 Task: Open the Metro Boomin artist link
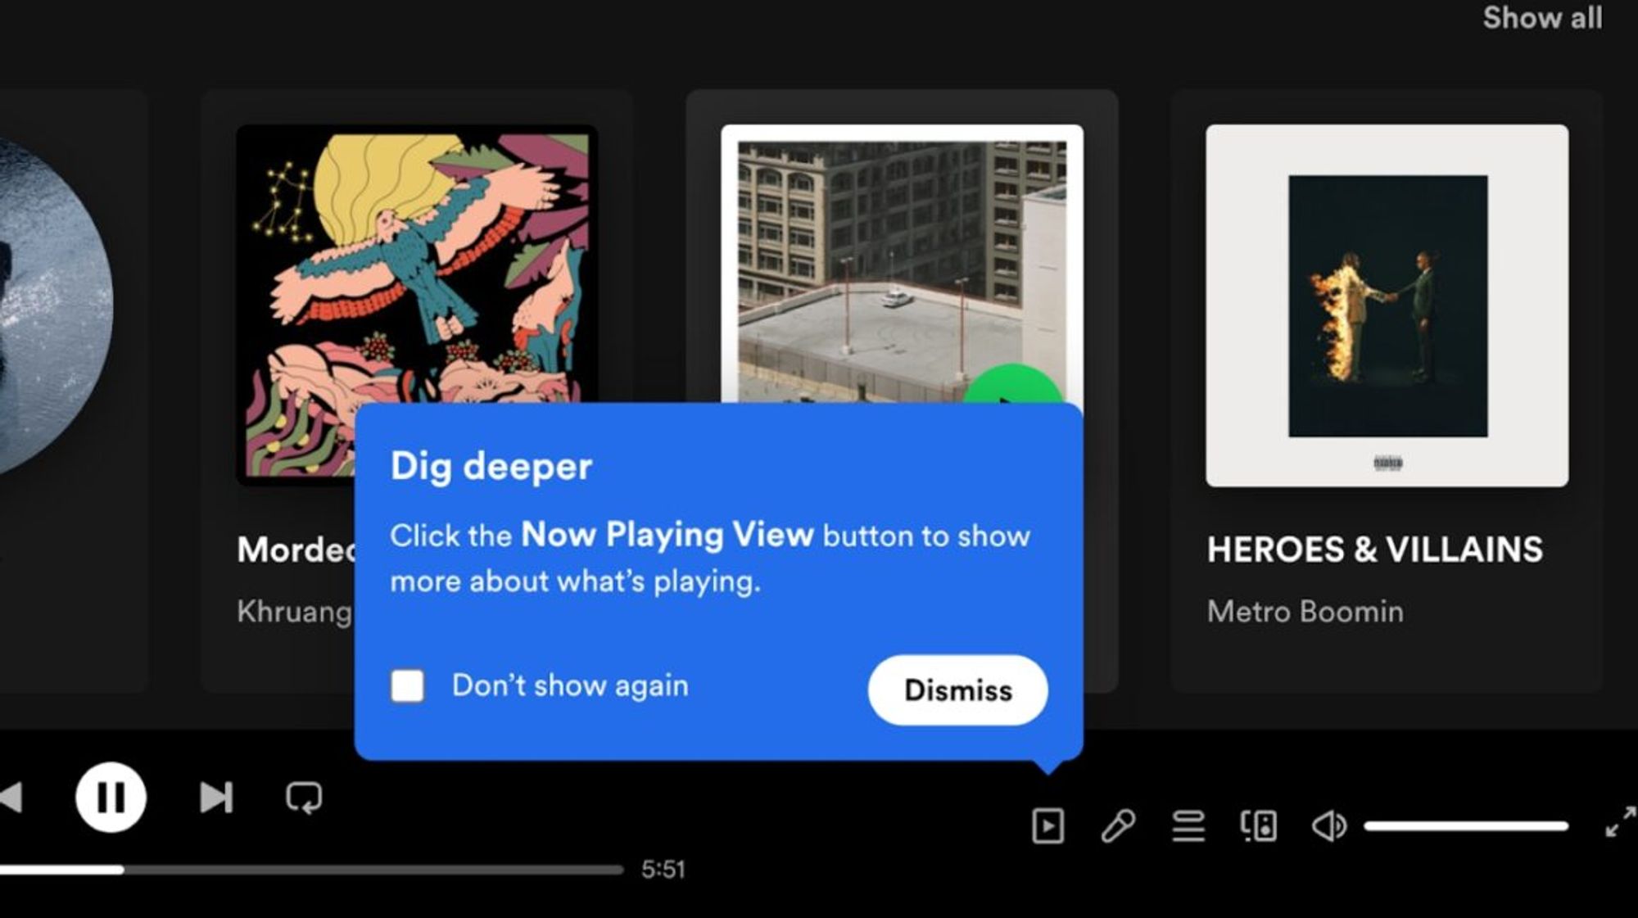1305,612
